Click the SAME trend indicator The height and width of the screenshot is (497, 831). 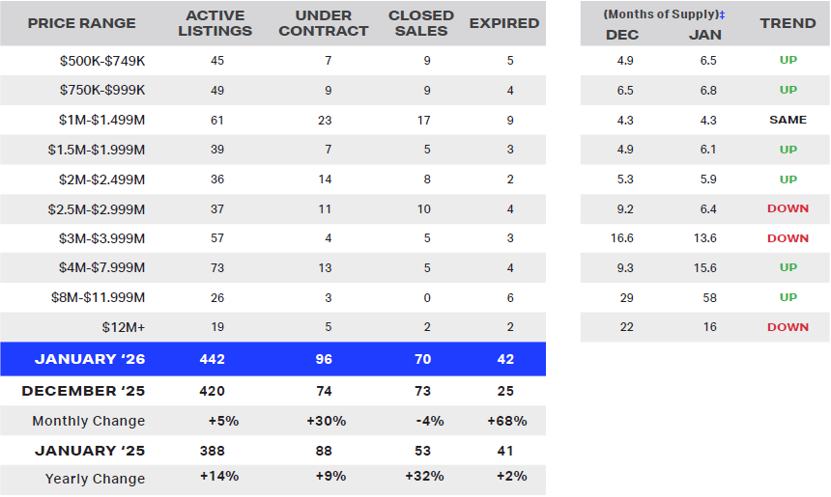[788, 120]
